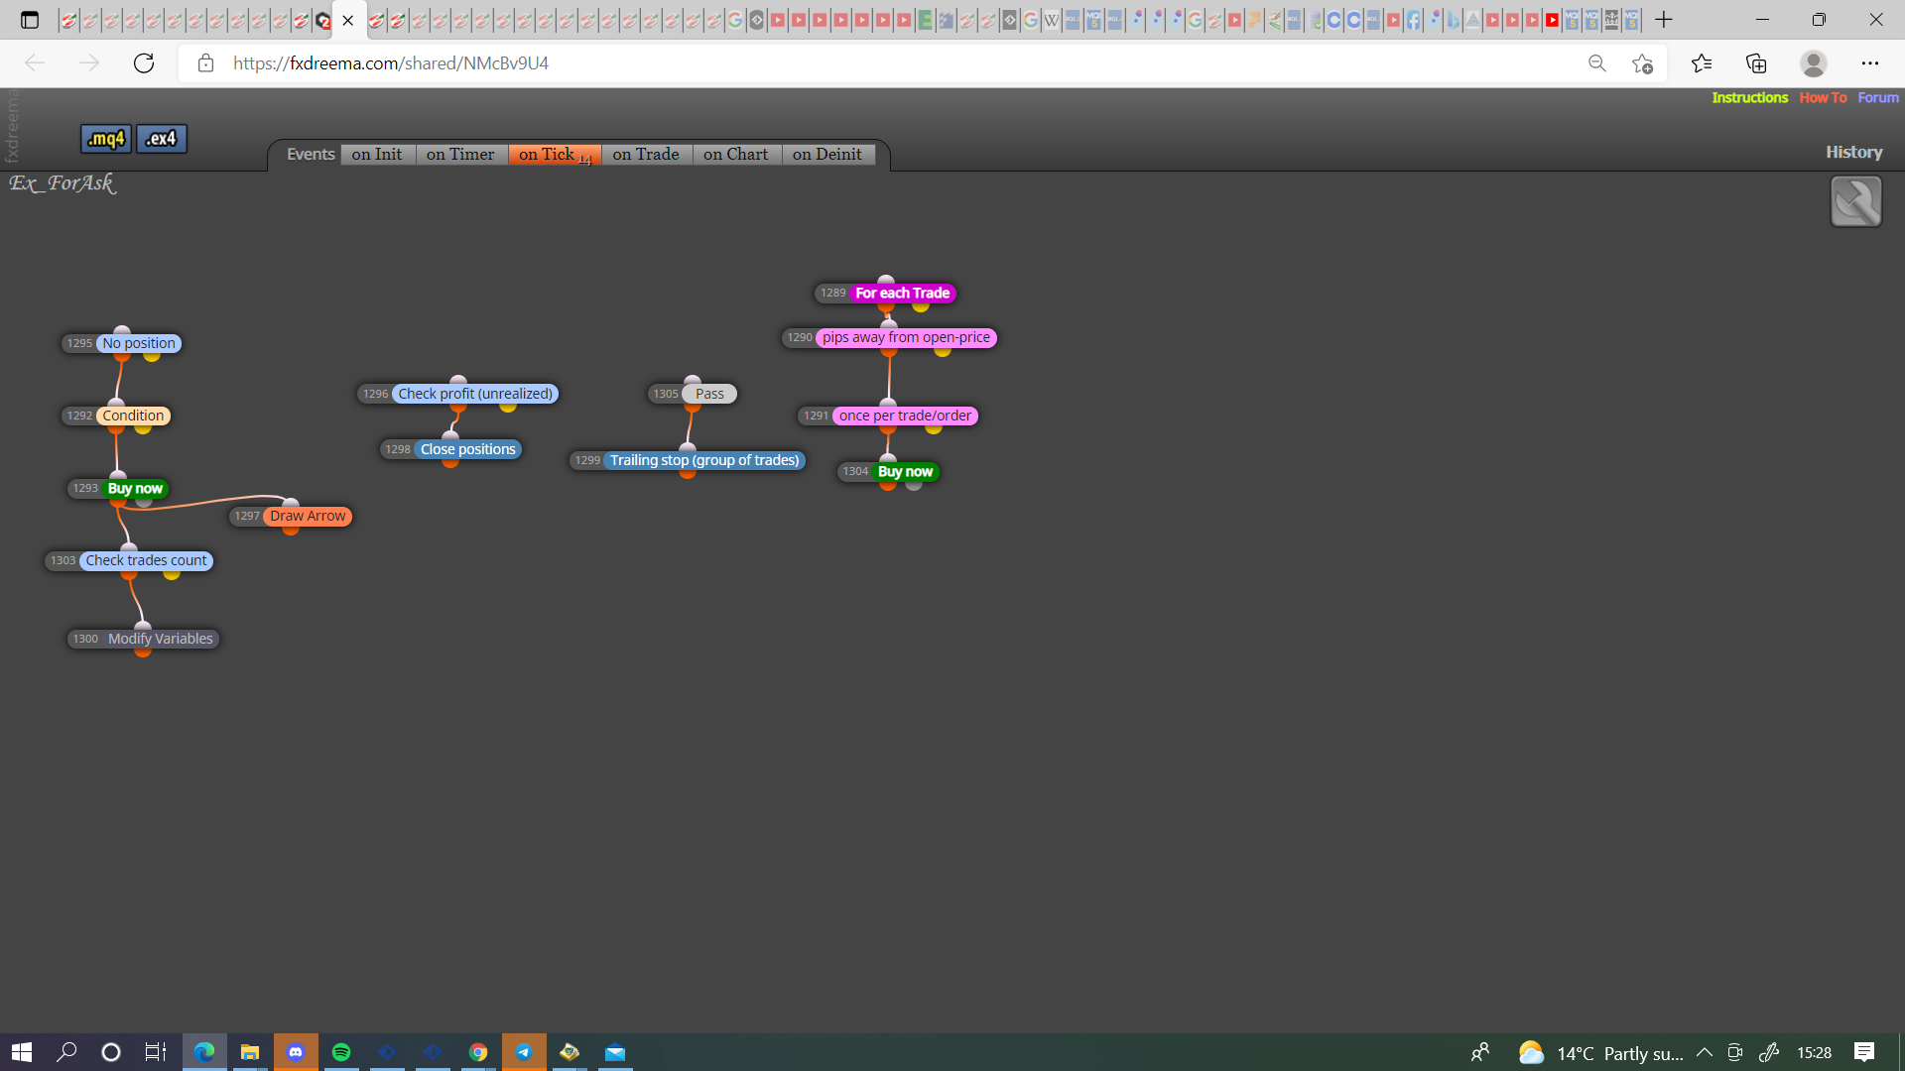Click the gray output dot of Buy now 1304

tap(914, 484)
